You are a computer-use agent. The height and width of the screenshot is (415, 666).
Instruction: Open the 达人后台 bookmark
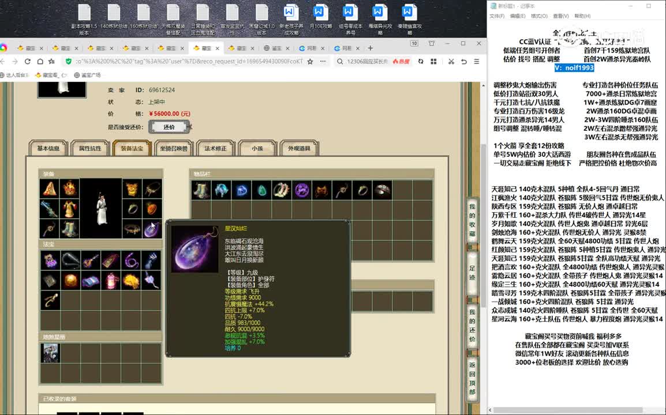pos(14,75)
